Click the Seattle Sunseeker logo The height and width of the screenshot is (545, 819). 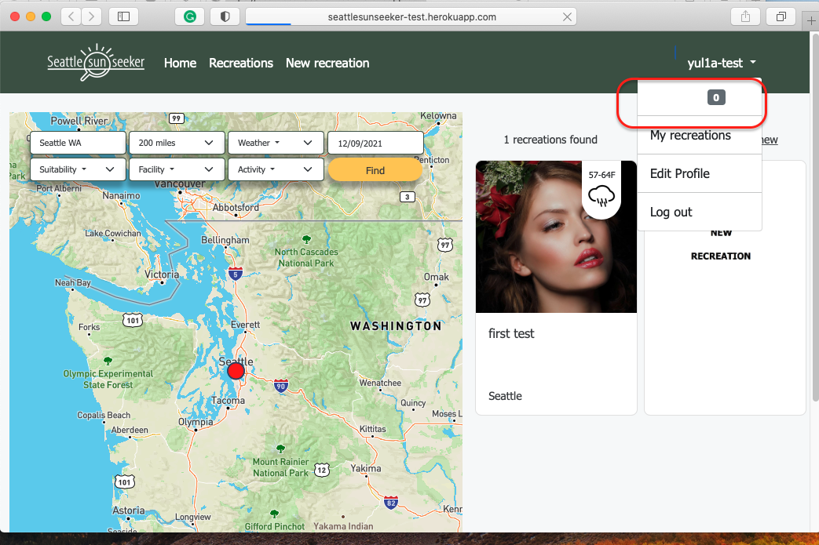[x=96, y=62]
